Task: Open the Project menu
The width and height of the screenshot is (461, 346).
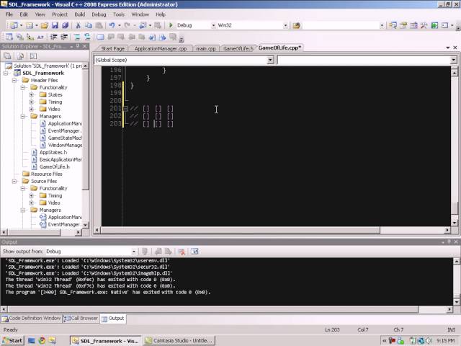Action: click(60, 14)
